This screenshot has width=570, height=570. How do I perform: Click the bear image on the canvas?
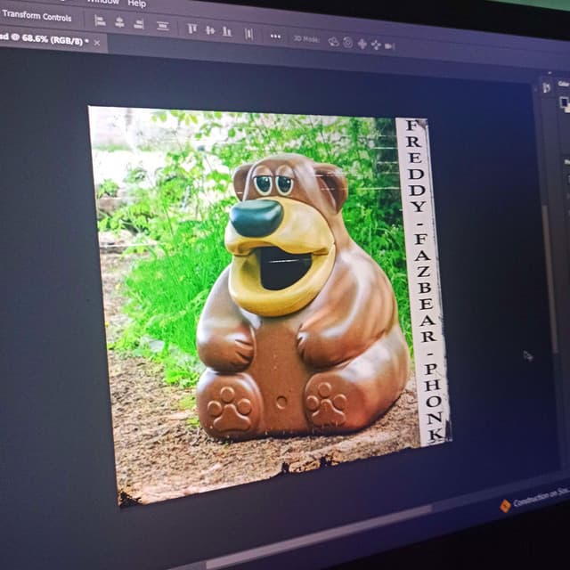[302, 298]
